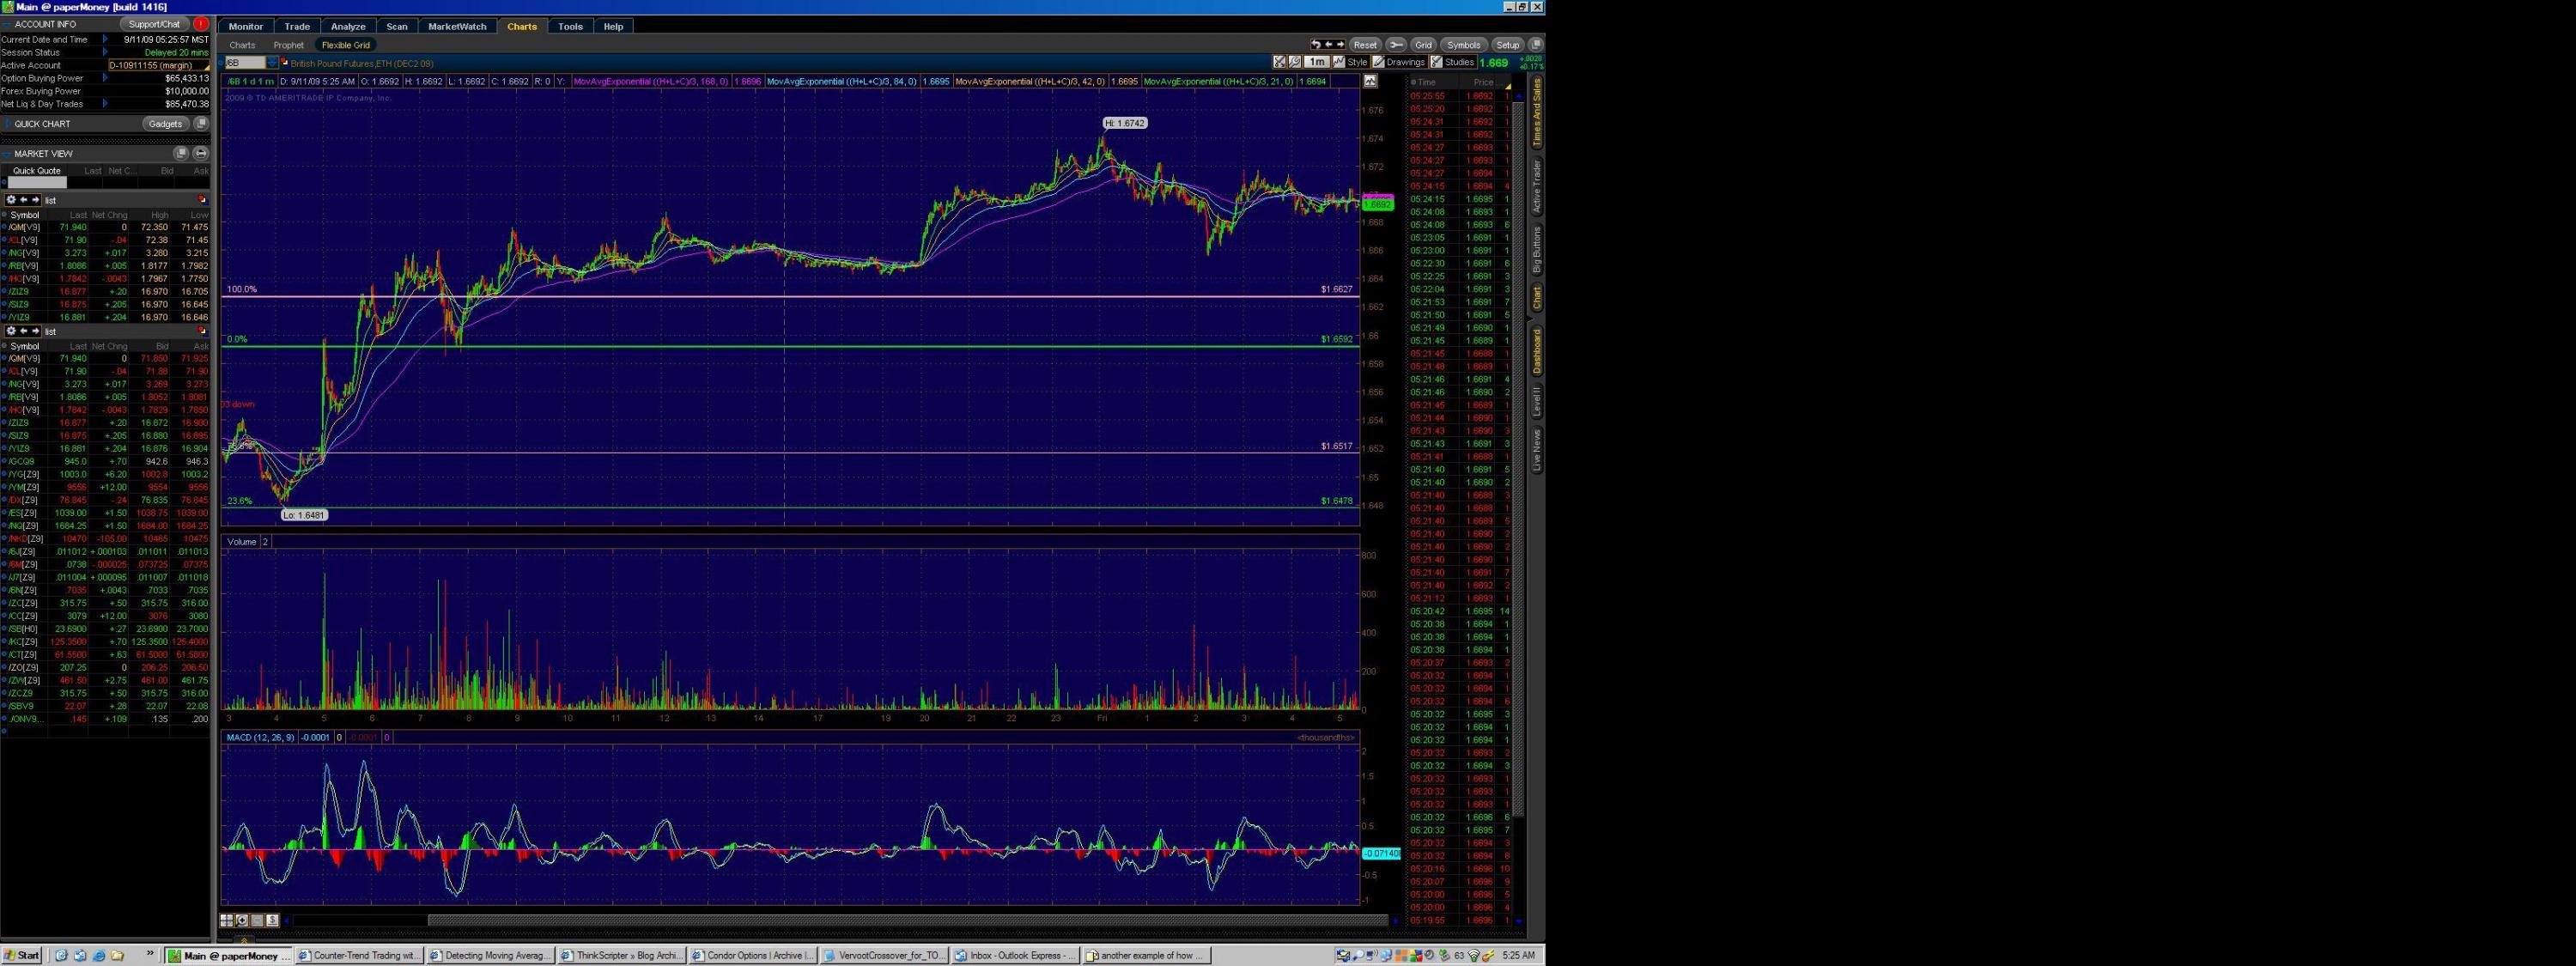The image size is (2576, 966).
Task: Go to the MarketWatch tab
Action: 457,26
